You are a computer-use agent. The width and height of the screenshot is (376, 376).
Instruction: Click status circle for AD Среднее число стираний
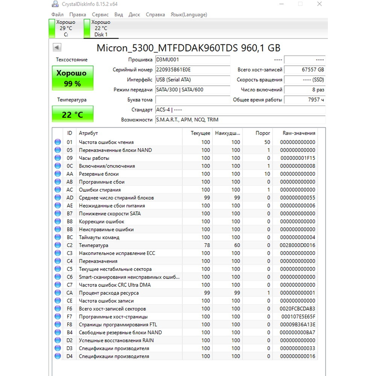click(x=58, y=197)
